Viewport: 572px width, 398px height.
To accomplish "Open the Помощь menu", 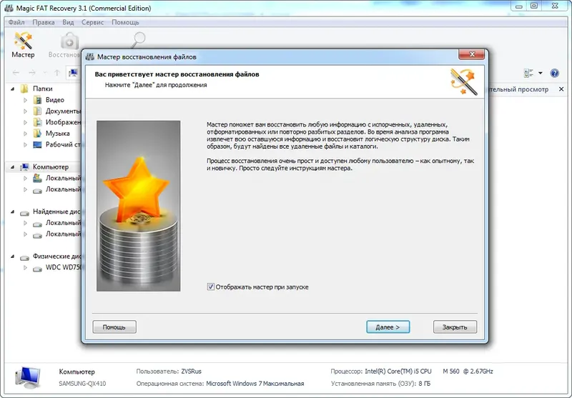I will click(x=125, y=22).
